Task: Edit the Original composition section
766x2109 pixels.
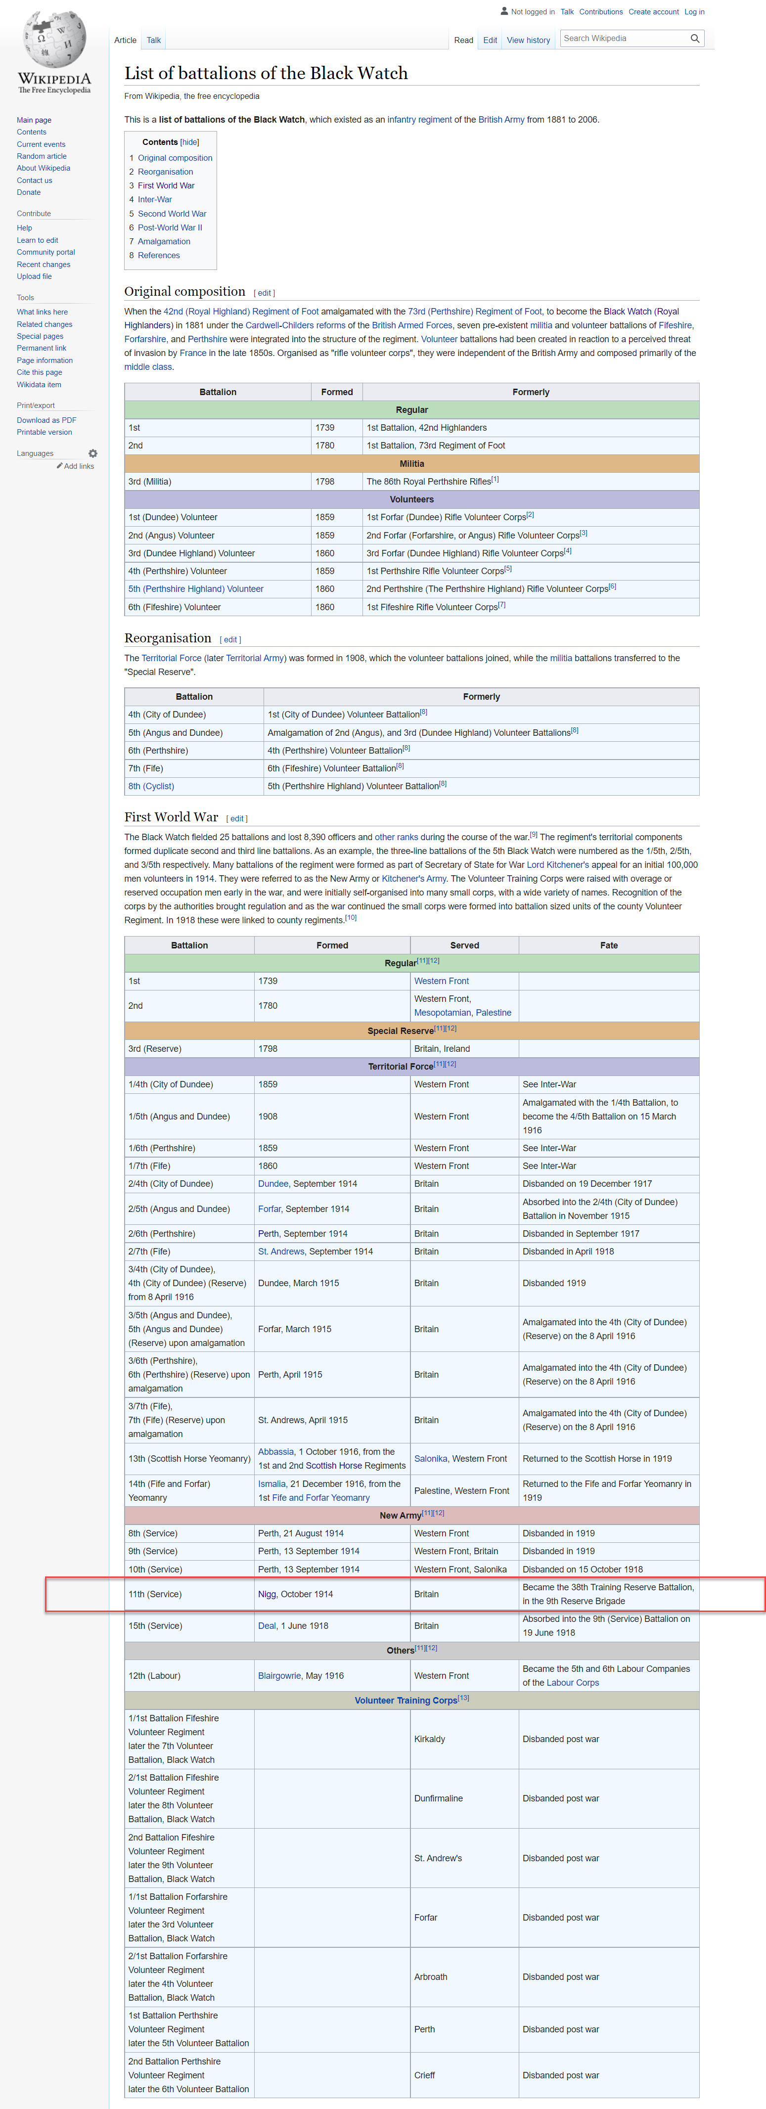Action: point(265,293)
